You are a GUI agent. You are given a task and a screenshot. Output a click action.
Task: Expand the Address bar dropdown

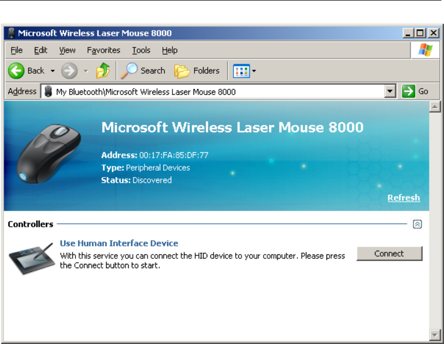click(x=390, y=91)
